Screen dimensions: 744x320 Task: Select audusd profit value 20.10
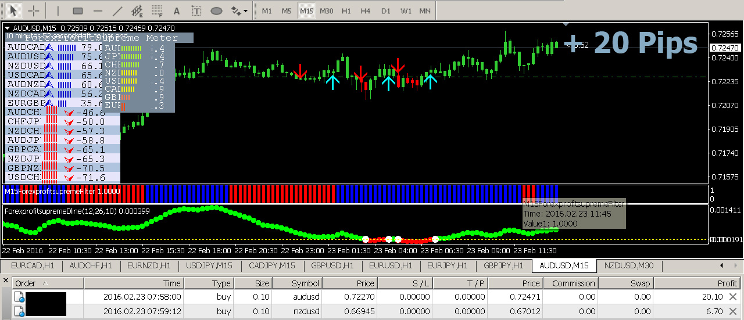pyautogui.click(x=712, y=297)
